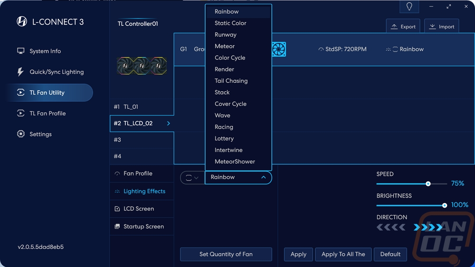
Task: Choose Color Cycle lighting effect
Action: [x=238, y=57]
